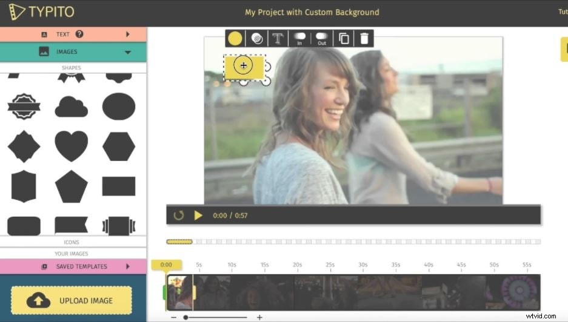Screen dimensions: 568x322
Task: Select the text style T tool
Action: click(278, 38)
